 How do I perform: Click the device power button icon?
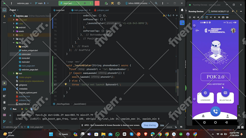coord(190,17)
